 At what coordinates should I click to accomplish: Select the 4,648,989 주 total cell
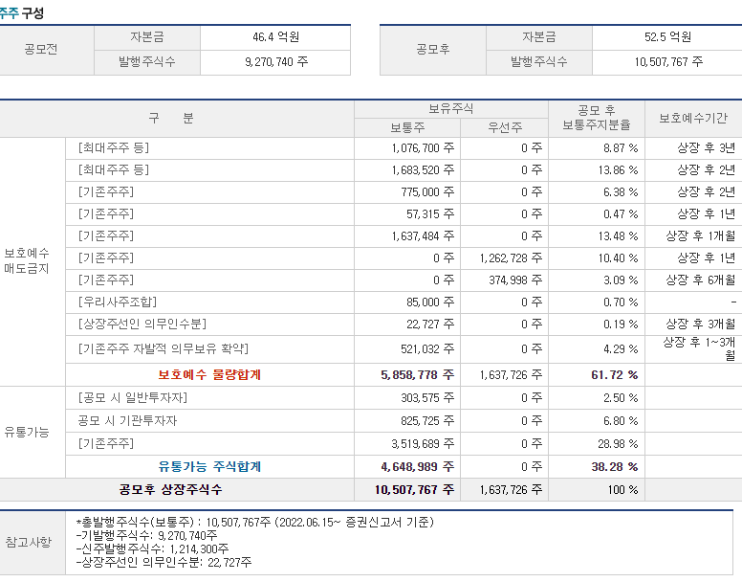[x=407, y=467]
